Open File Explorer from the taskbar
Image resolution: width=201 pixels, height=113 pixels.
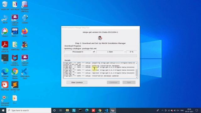tap(68, 110)
